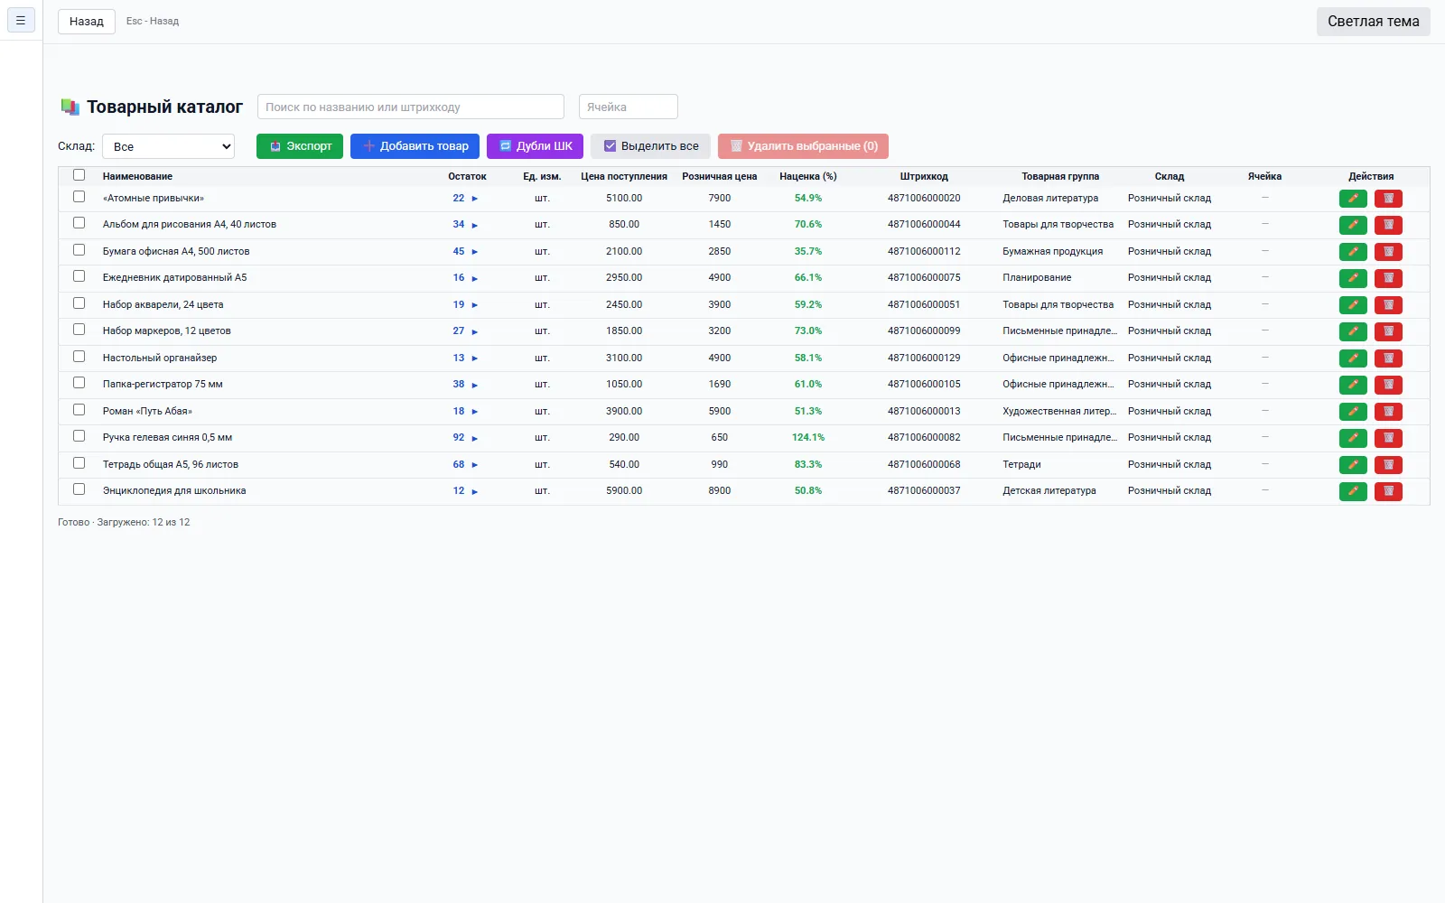Image resolution: width=1445 pixels, height=903 pixels.
Task: Delete the Тетрадь общая А5 row
Action: pos(1388,465)
